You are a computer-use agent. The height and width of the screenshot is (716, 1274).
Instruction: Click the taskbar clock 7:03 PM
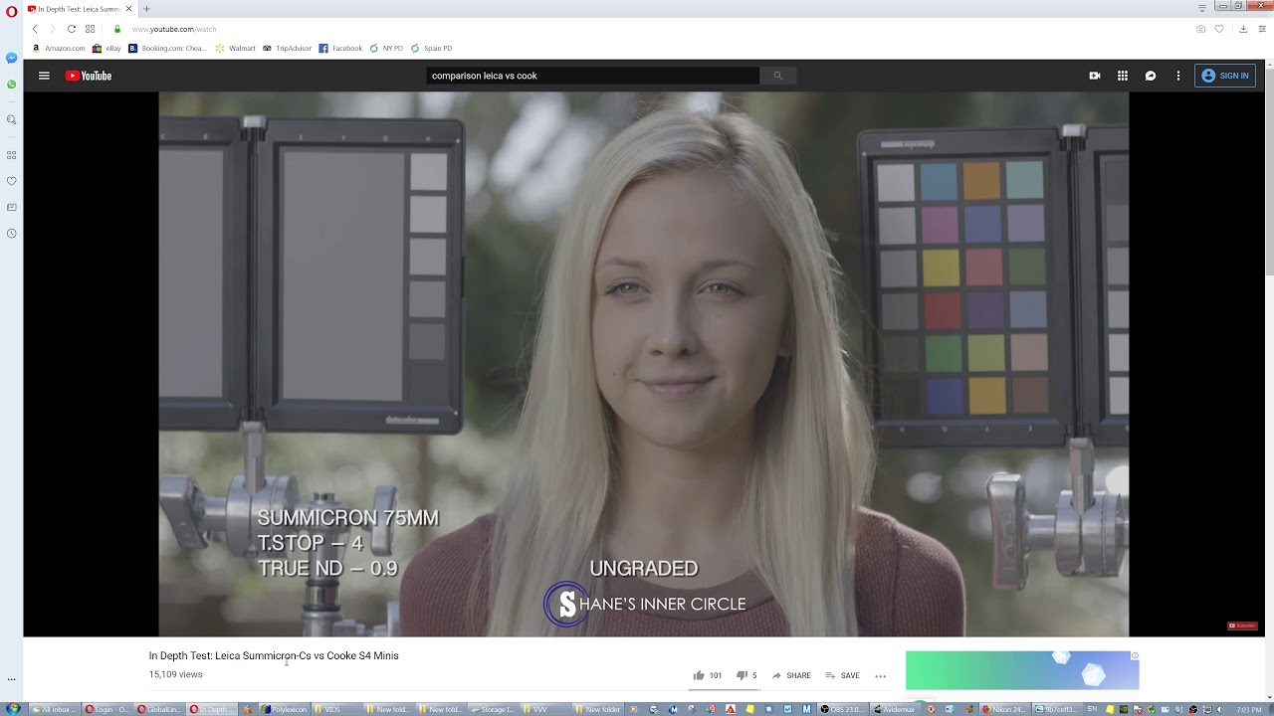point(1248,710)
